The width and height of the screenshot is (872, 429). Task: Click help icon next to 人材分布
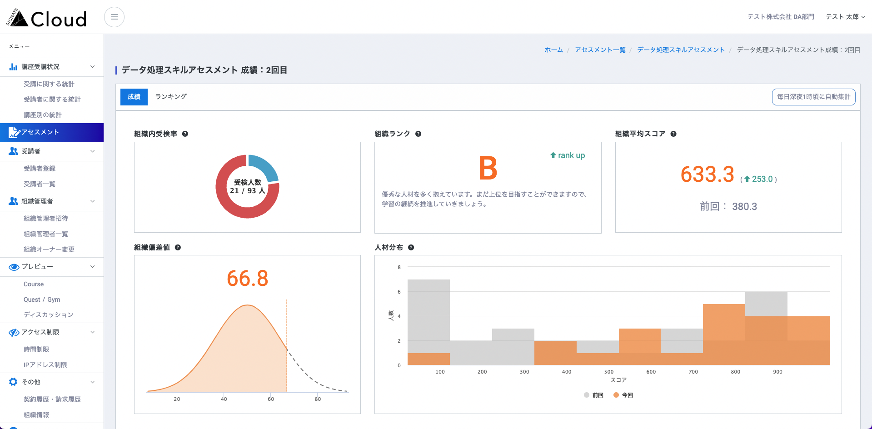click(411, 248)
